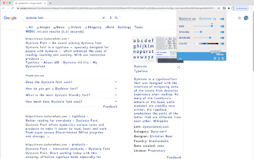Viewport: 254px width, 159px height.
Task: Clear the search box with the X
Action: point(104,18)
